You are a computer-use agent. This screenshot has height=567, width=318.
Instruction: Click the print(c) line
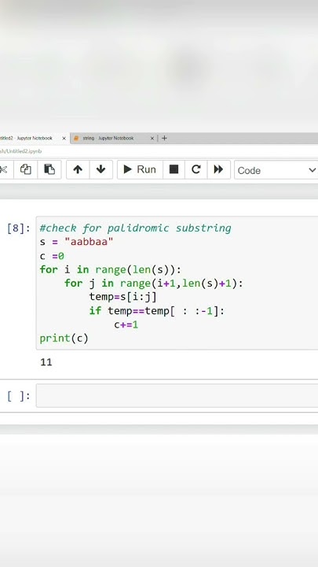tap(64, 338)
